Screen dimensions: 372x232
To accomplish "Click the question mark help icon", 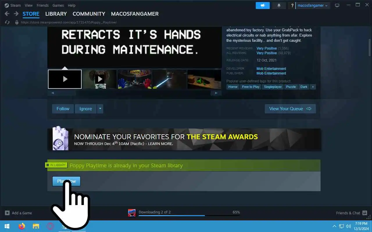I will (x=292, y=6).
